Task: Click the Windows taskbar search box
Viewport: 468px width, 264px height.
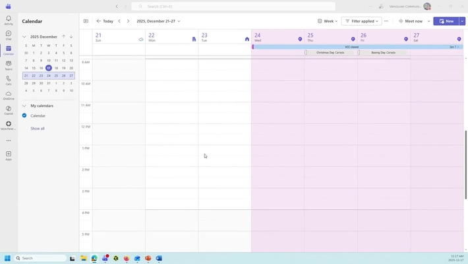Action: pyautogui.click(x=40, y=258)
